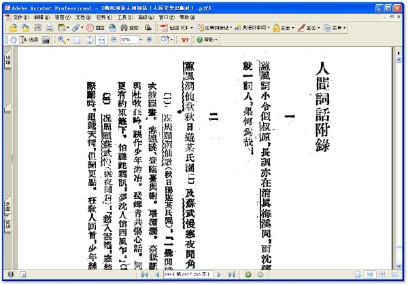Open the 安全 security dropdown

click(292, 28)
